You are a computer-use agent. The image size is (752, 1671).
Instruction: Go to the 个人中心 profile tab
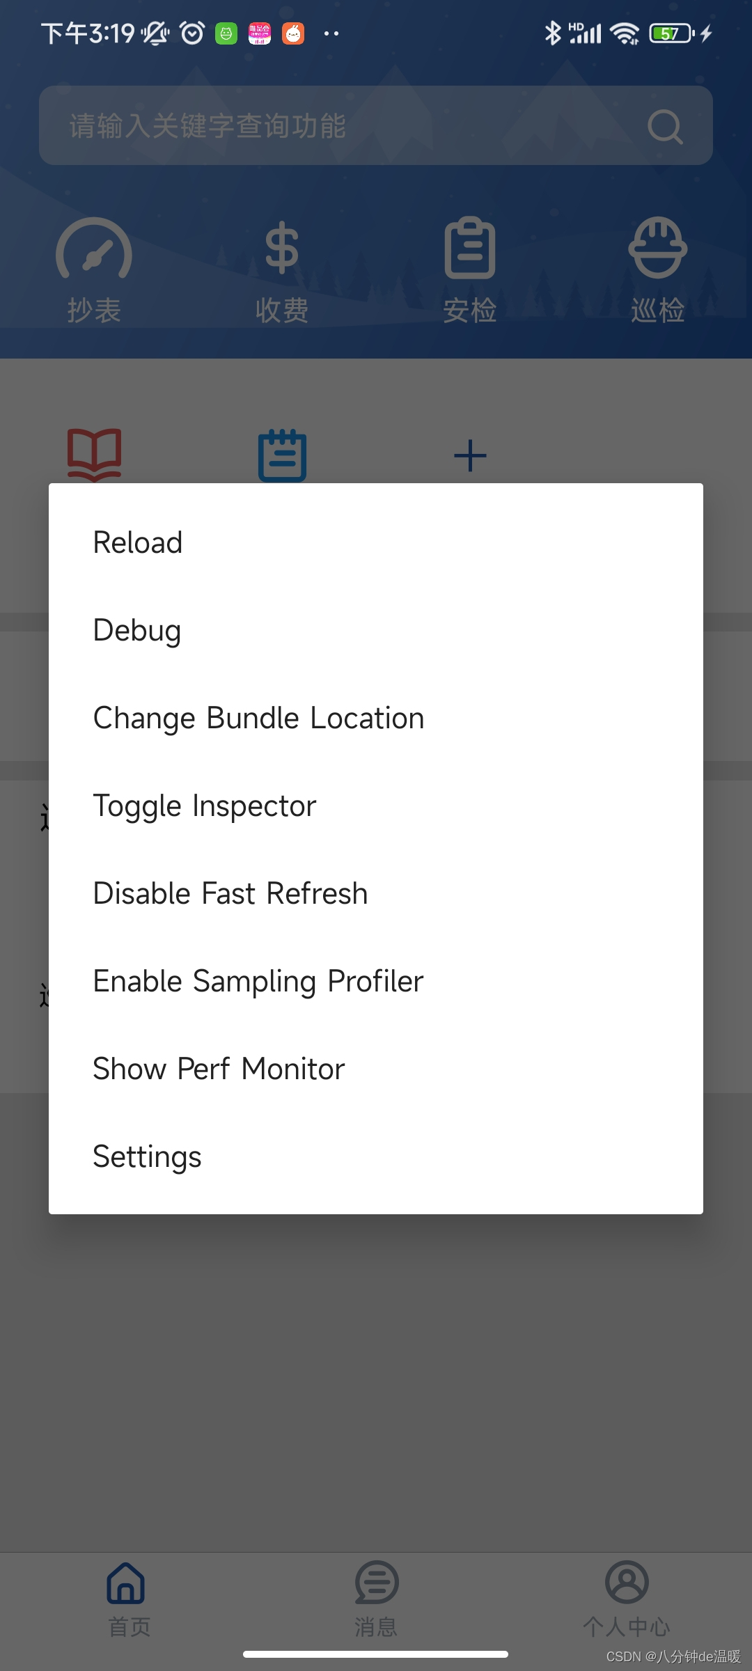click(627, 1599)
